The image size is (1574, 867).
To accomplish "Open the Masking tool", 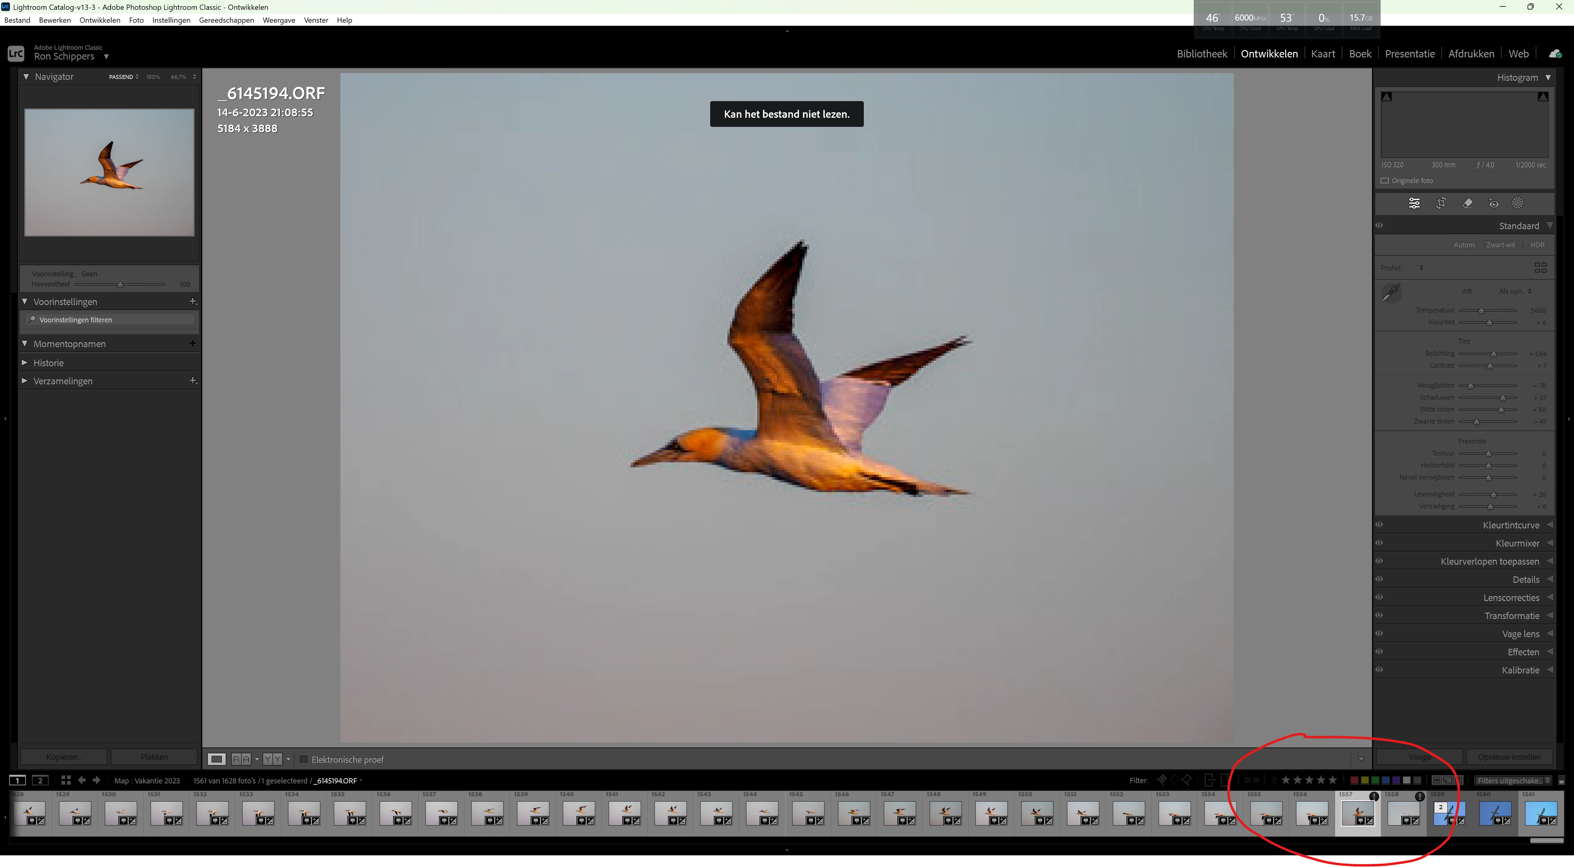I will click(x=1518, y=203).
